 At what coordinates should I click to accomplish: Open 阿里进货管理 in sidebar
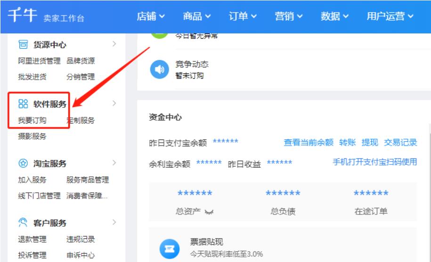pyautogui.click(x=39, y=61)
